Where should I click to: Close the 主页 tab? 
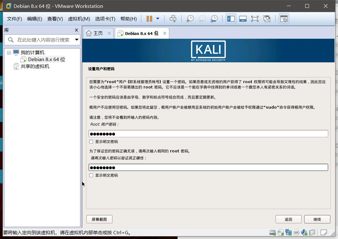pos(109,33)
